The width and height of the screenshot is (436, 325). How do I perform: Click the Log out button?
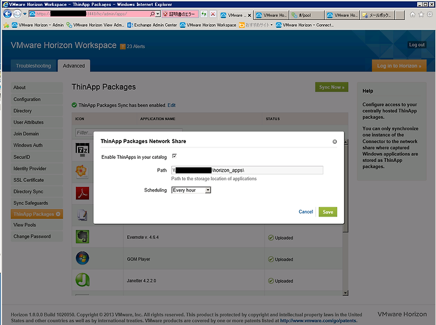(x=417, y=44)
